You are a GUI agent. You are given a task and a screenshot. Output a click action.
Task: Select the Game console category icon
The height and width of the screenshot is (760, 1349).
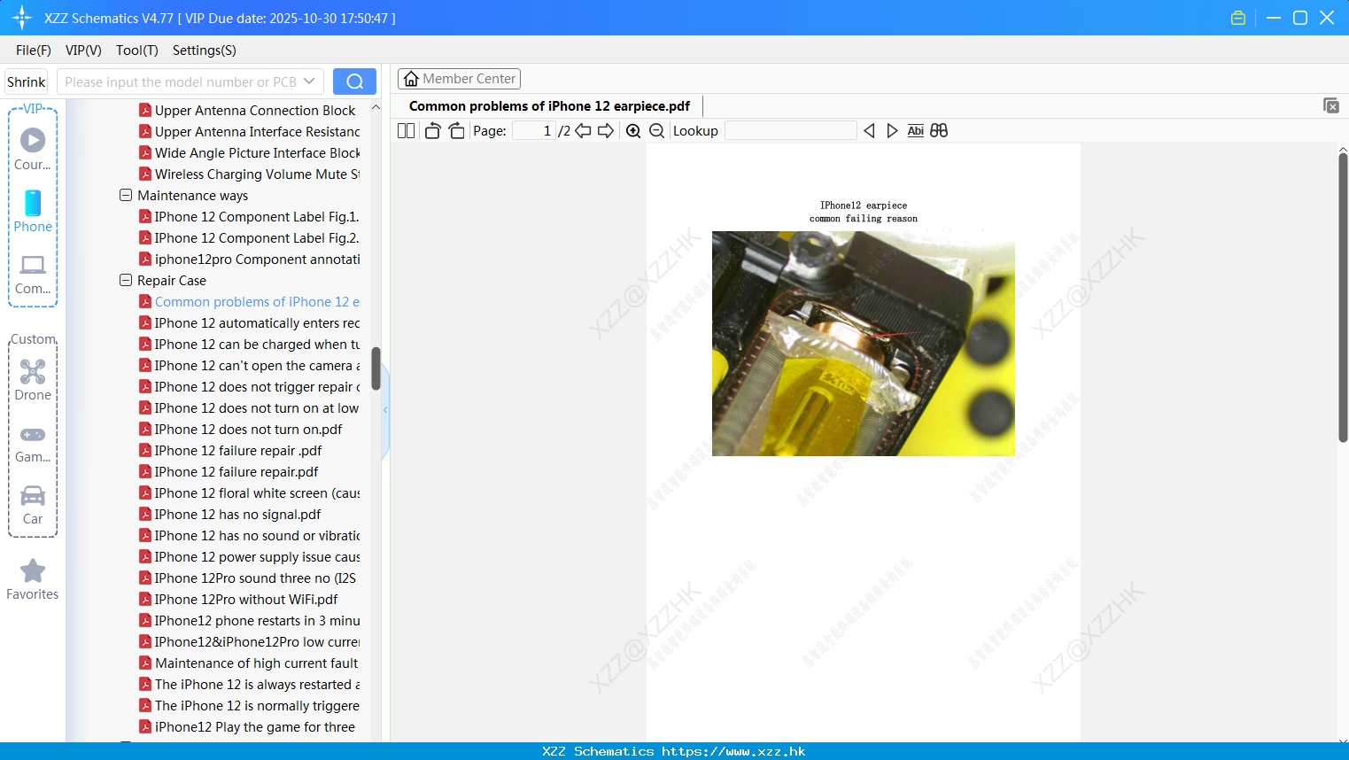(33, 443)
